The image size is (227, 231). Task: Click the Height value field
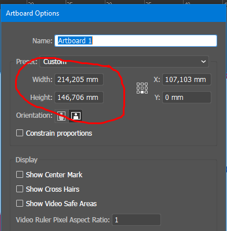pos(79,98)
